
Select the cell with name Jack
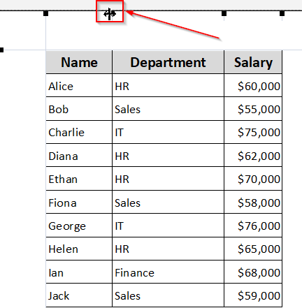tap(79, 295)
